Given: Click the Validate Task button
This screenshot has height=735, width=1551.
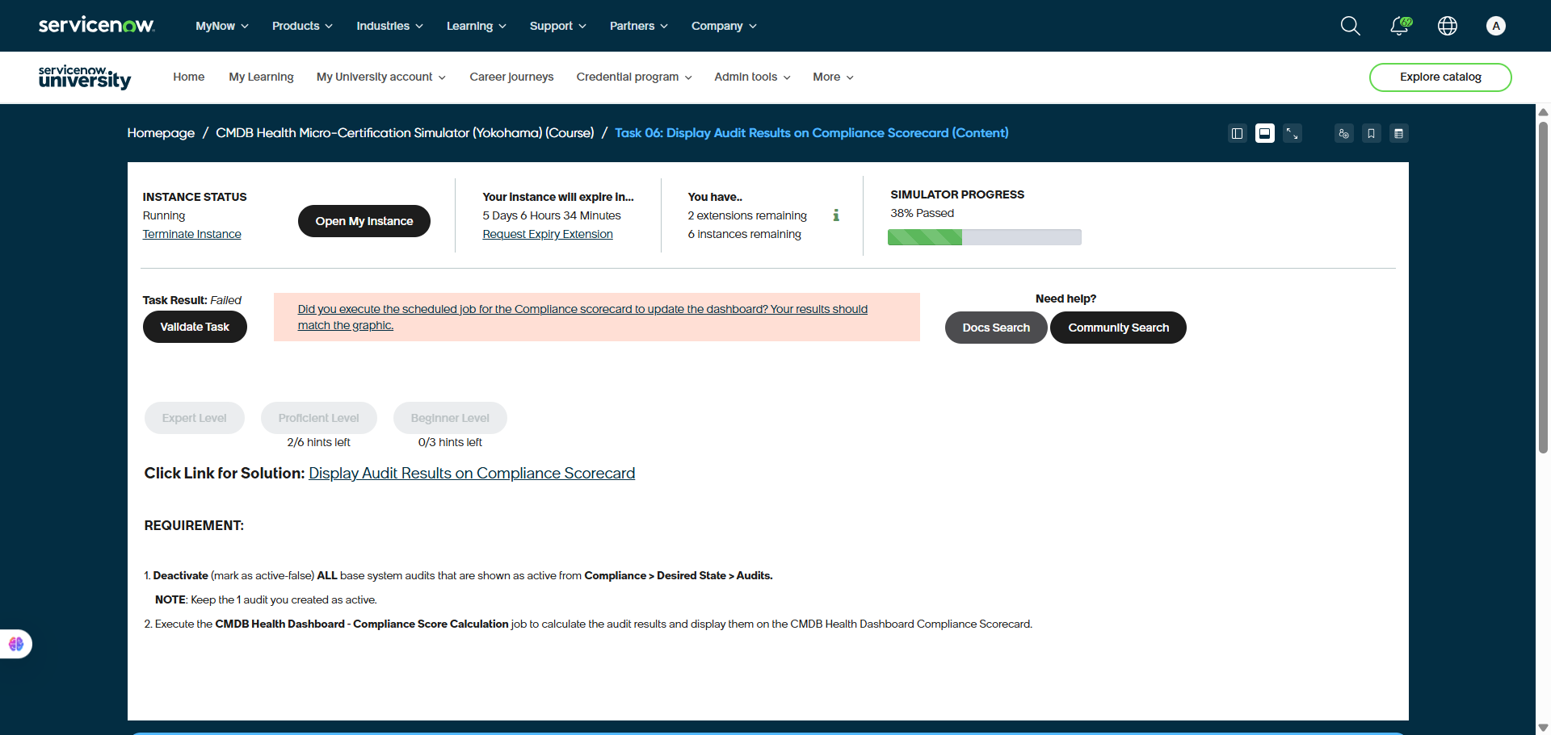Looking at the screenshot, I should tap(195, 327).
